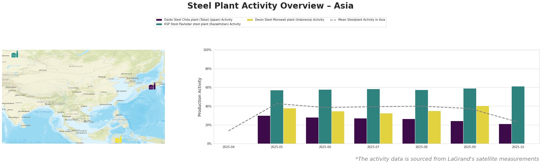Select the Daido Steel Chita plant legend label

pos(198,20)
